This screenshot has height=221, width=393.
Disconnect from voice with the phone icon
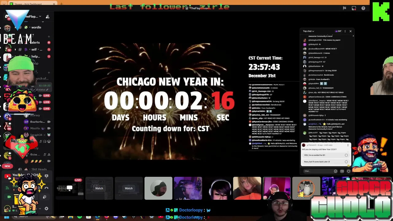pyautogui.click(x=46, y=188)
